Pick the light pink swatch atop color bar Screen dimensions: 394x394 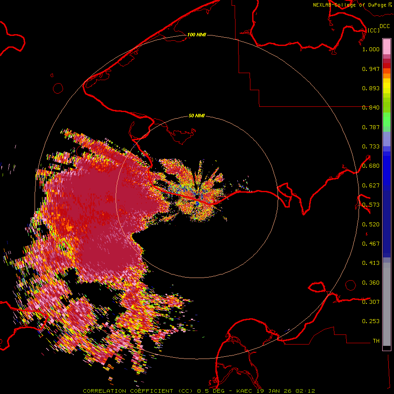click(387, 46)
